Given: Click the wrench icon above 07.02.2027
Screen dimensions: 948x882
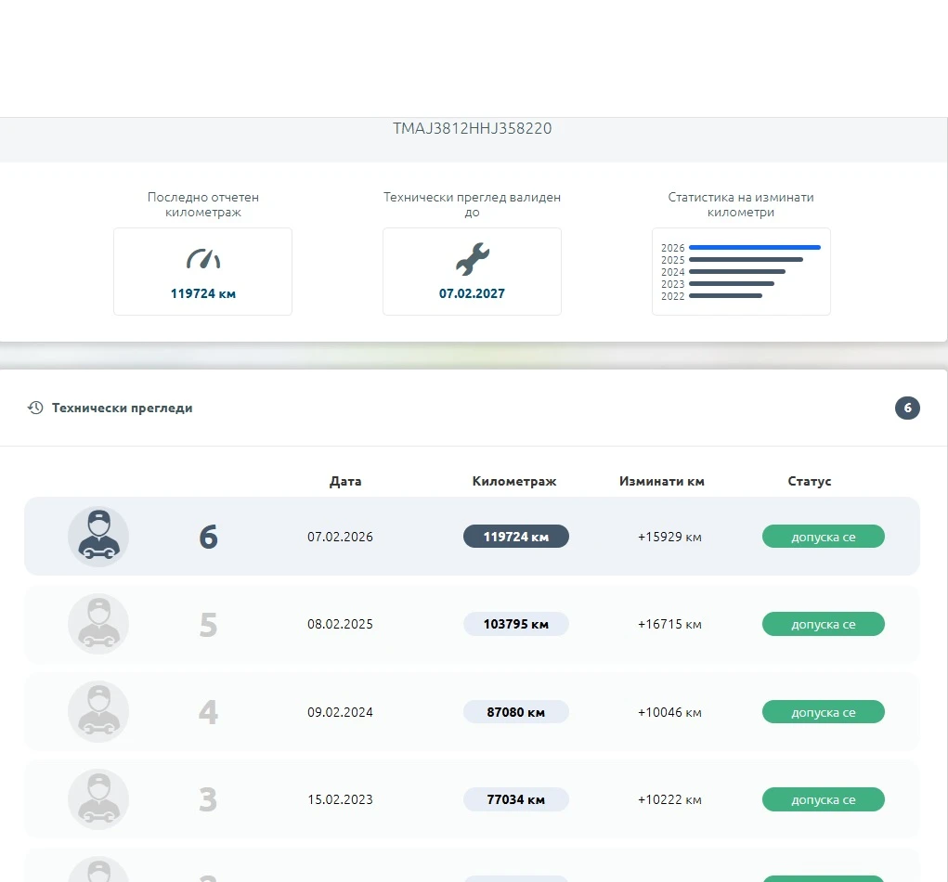Looking at the screenshot, I should 473,259.
